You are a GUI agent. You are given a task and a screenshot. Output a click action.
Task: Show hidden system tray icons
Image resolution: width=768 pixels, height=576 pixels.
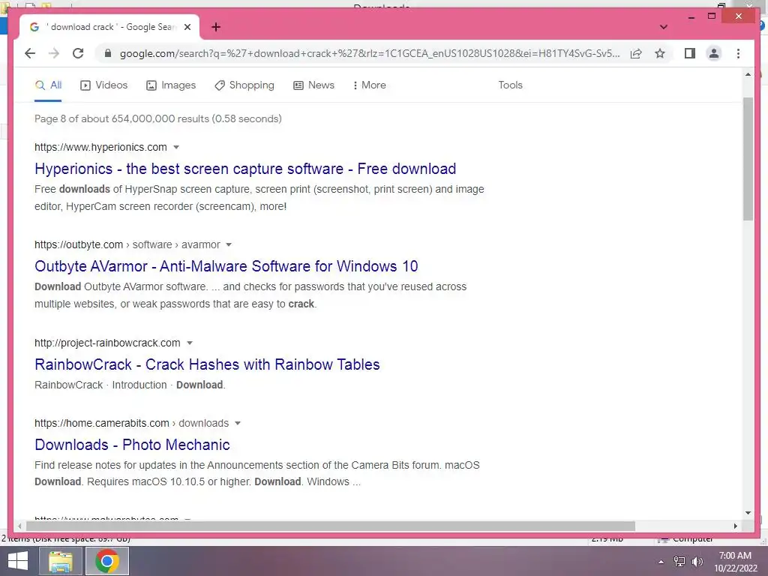[661, 562]
